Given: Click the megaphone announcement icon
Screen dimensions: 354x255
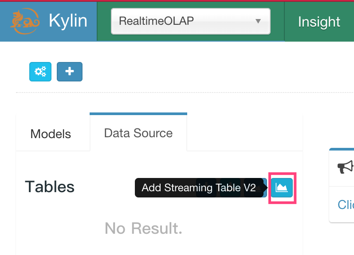Looking at the screenshot, I should tap(345, 167).
